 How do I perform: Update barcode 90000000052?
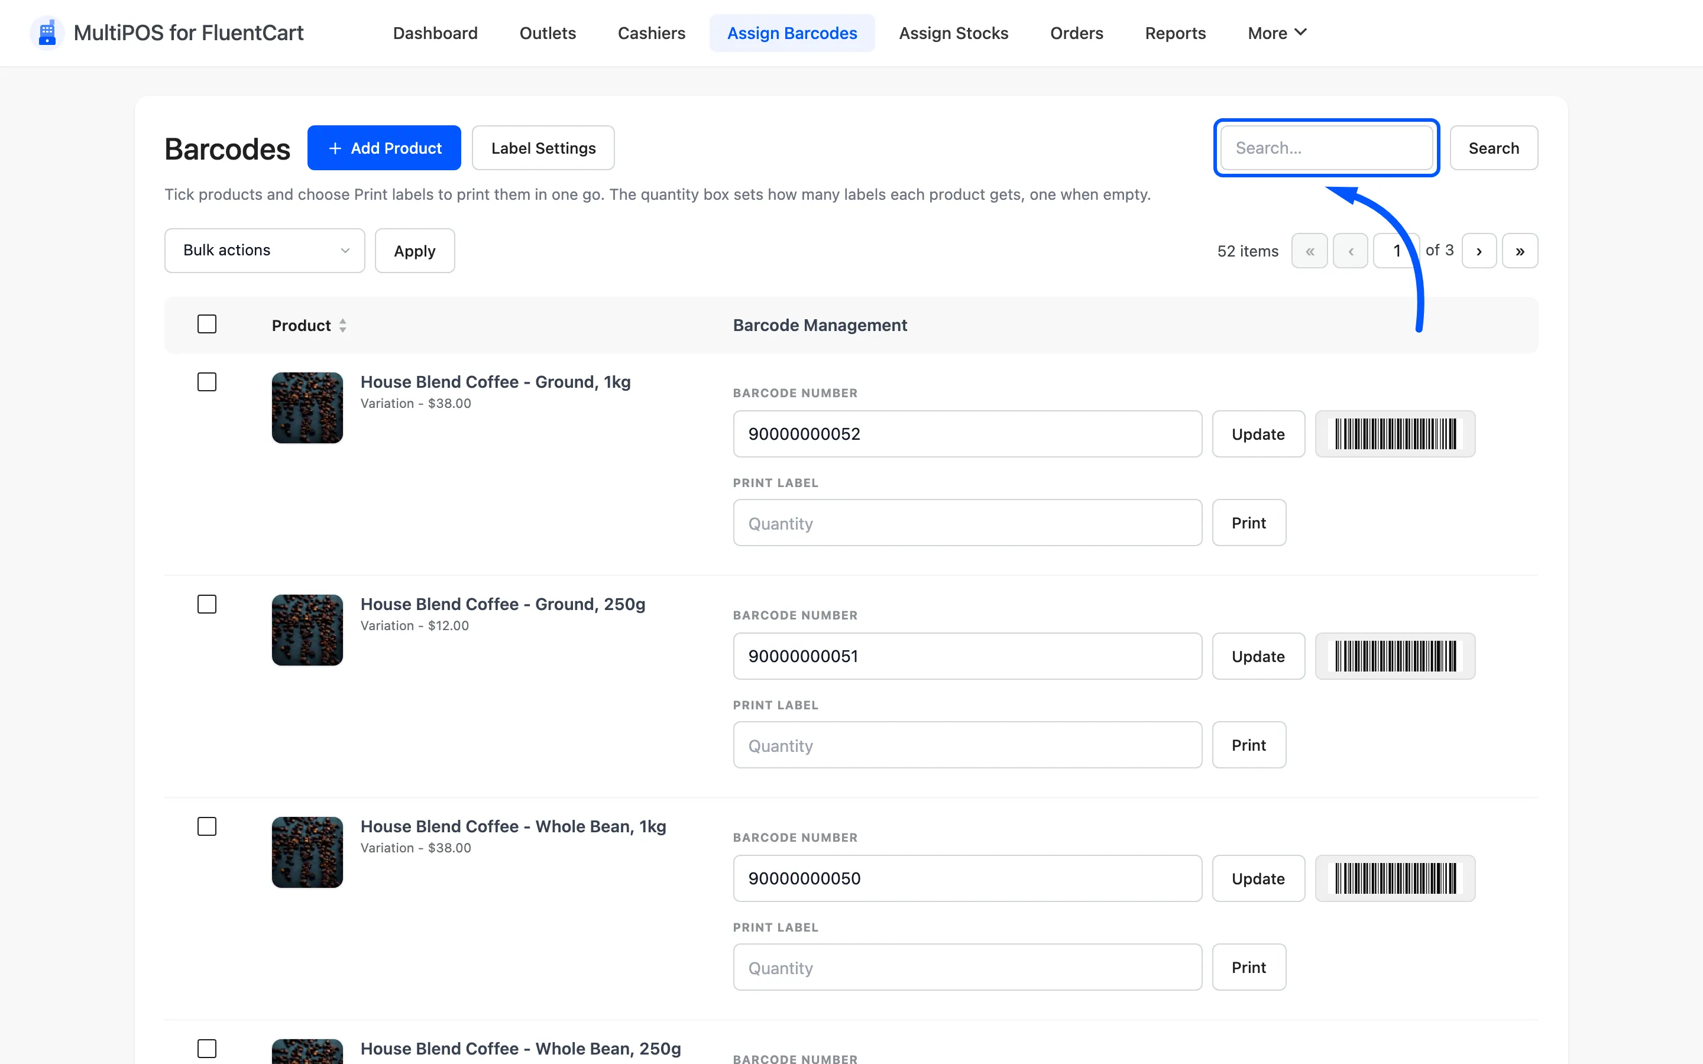(1258, 434)
